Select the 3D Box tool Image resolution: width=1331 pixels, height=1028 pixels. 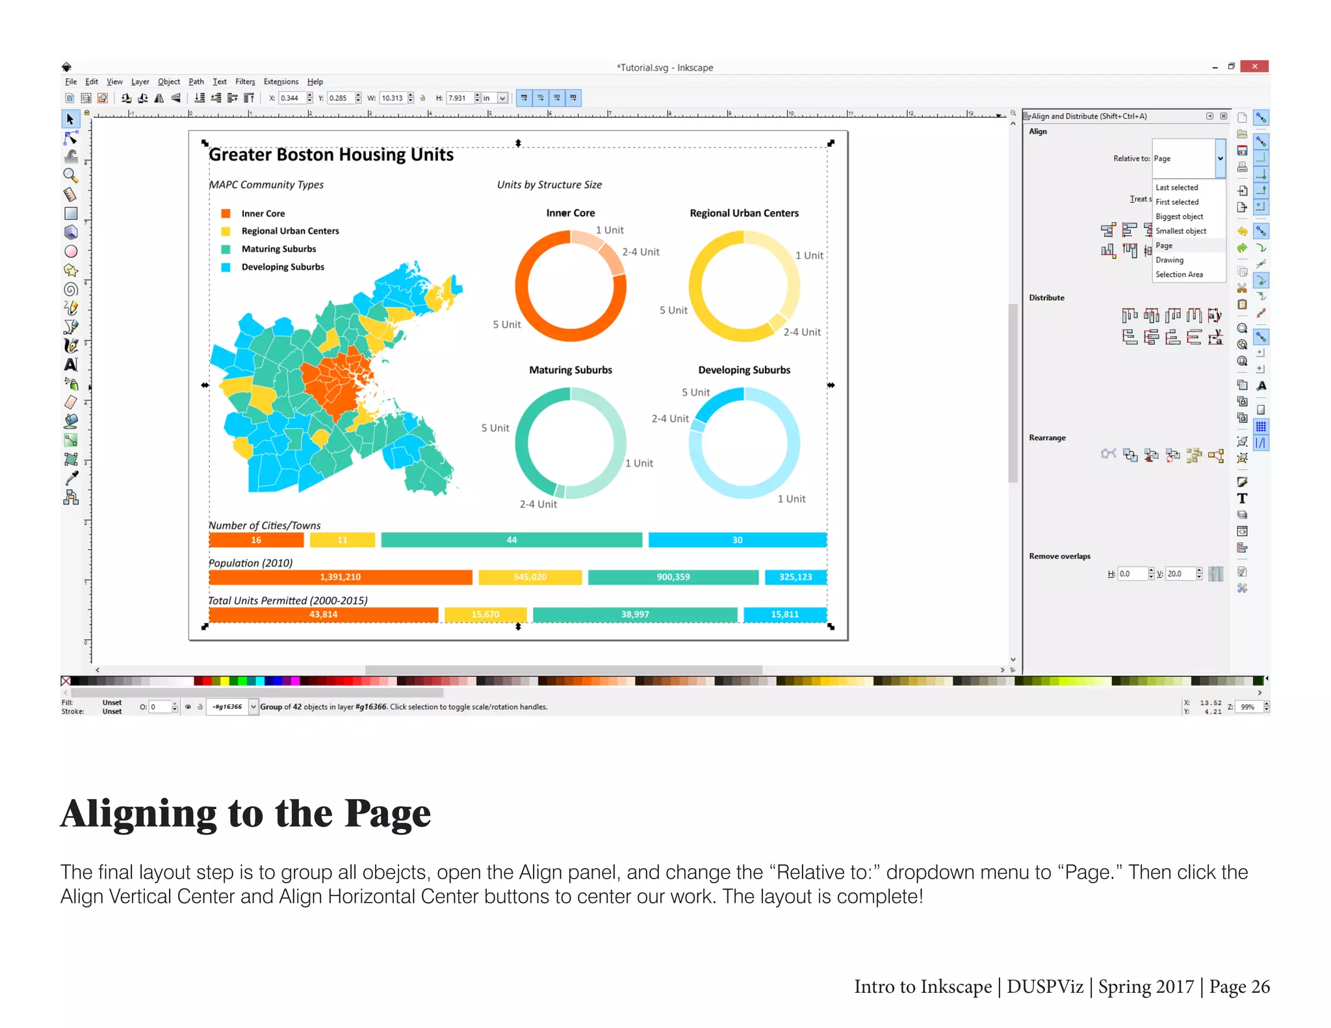pos(70,232)
